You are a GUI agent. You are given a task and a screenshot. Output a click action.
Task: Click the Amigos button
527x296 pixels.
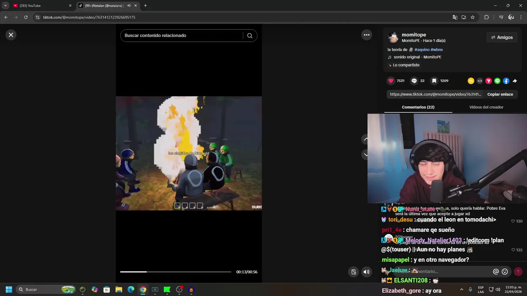click(x=502, y=37)
